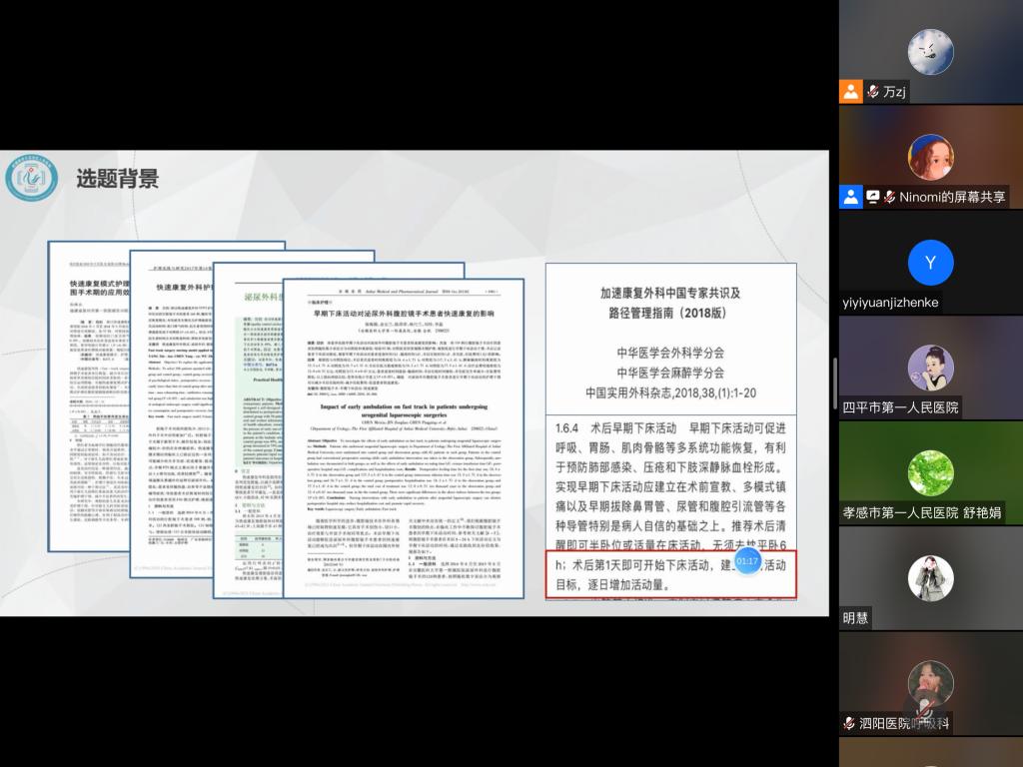Click the blue 01:17 timer bubble
Image resolution: width=1023 pixels, height=767 pixels.
(747, 561)
